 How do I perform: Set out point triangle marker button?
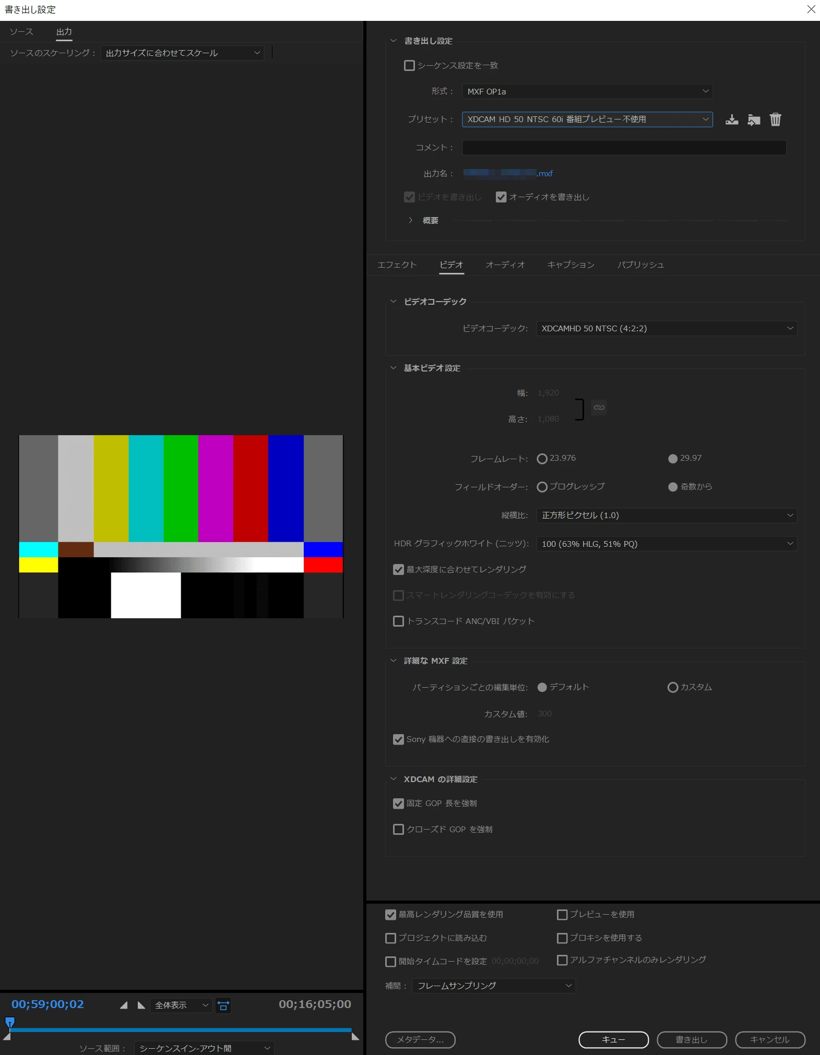[141, 1005]
